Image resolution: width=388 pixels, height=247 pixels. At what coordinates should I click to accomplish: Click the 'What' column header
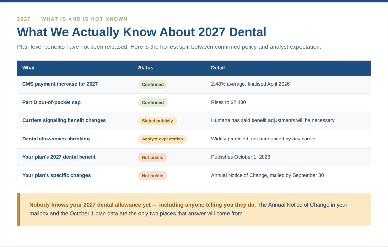(28, 68)
